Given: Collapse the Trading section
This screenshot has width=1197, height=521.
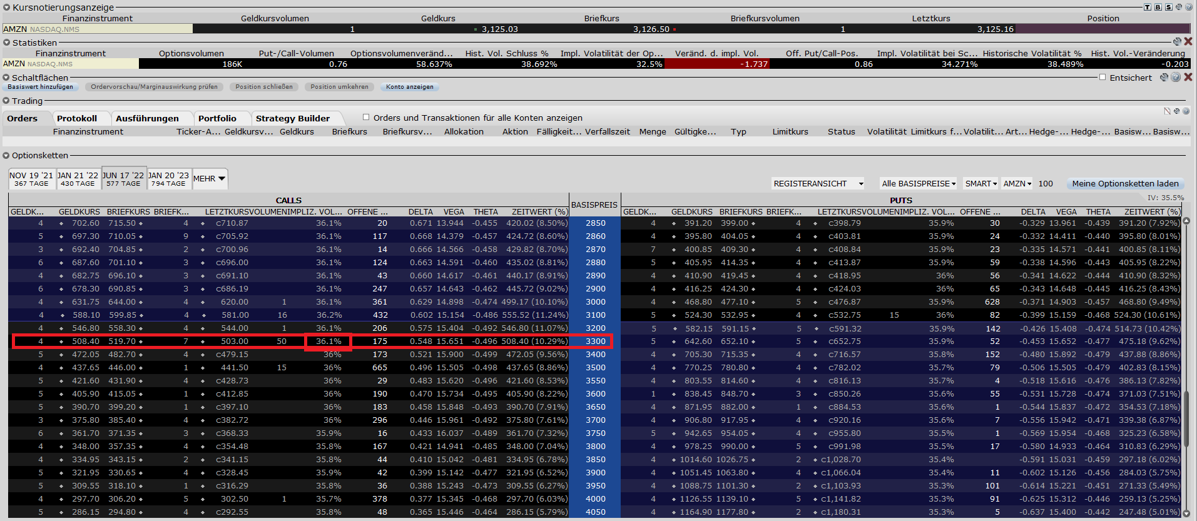Looking at the screenshot, I should click(6, 101).
